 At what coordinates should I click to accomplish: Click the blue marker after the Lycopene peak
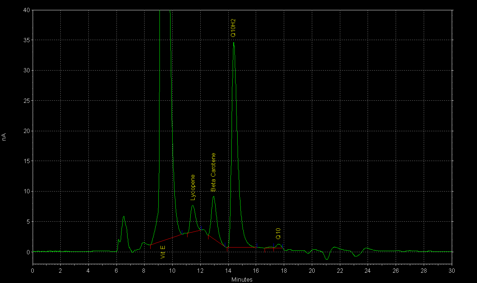tap(201, 228)
